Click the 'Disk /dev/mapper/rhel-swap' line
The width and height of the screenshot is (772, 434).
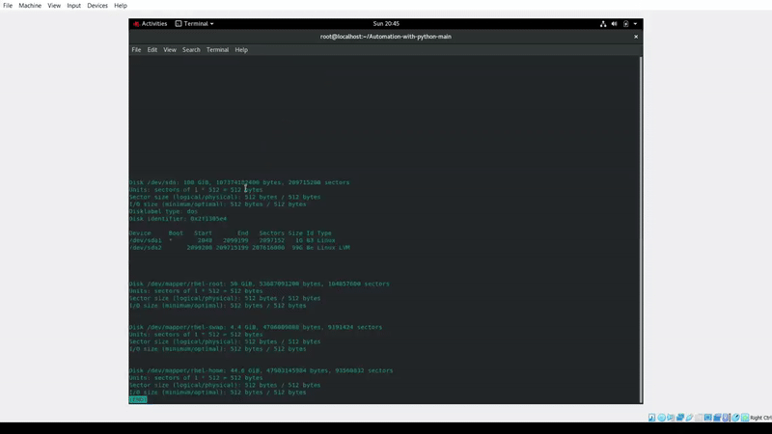pos(256,327)
